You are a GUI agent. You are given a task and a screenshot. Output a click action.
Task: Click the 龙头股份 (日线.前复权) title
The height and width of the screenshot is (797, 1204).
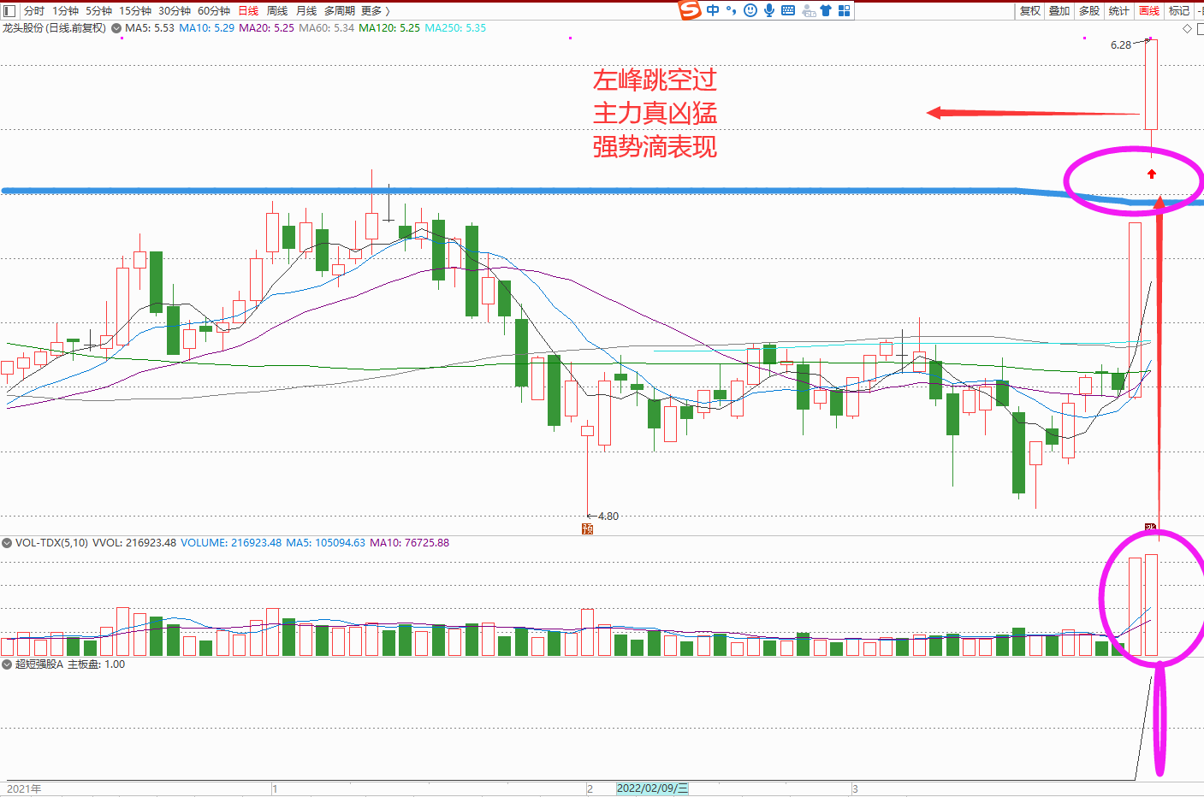(x=54, y=28)
